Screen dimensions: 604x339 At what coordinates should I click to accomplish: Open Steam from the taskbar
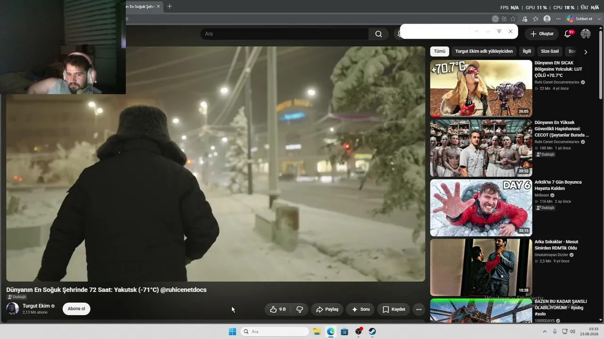pyautogui.click(x=372, y=331)
